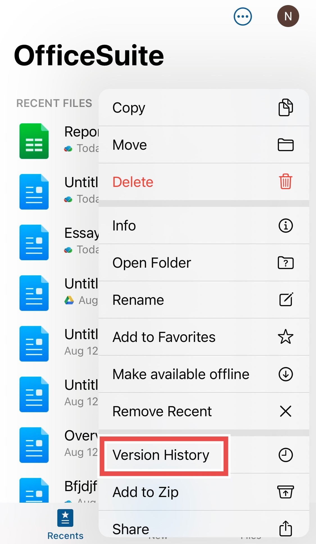Open the three-dot more options button
This screenshot has height=544, width=316.
point(243,16)
